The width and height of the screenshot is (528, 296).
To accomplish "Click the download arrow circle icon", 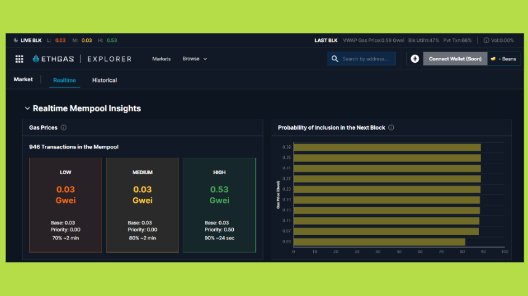I will point(415,59).
